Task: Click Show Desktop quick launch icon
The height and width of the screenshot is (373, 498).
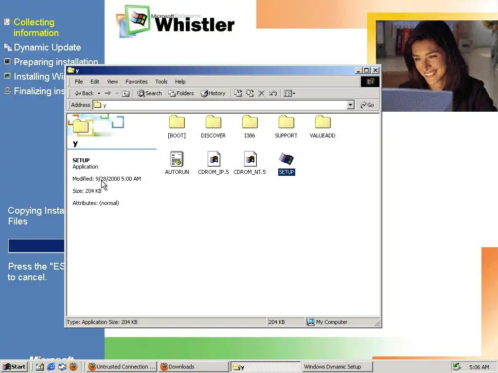Action: tap(40, 367)
